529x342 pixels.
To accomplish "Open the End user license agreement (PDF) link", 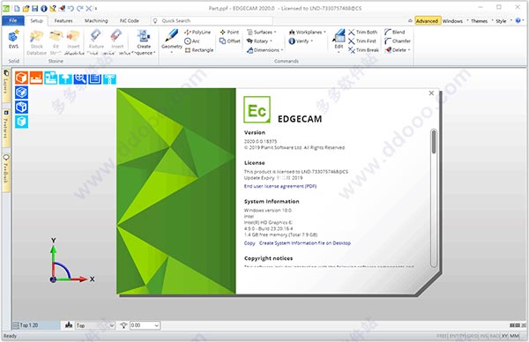I will (280, 186).
